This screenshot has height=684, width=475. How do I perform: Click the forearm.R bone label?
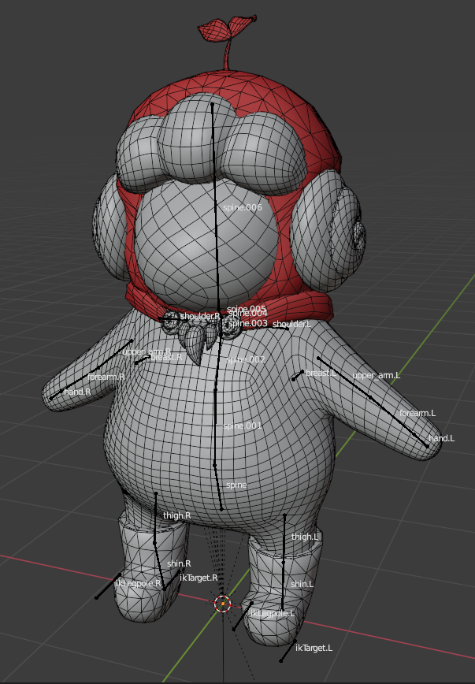click(106, 377)
